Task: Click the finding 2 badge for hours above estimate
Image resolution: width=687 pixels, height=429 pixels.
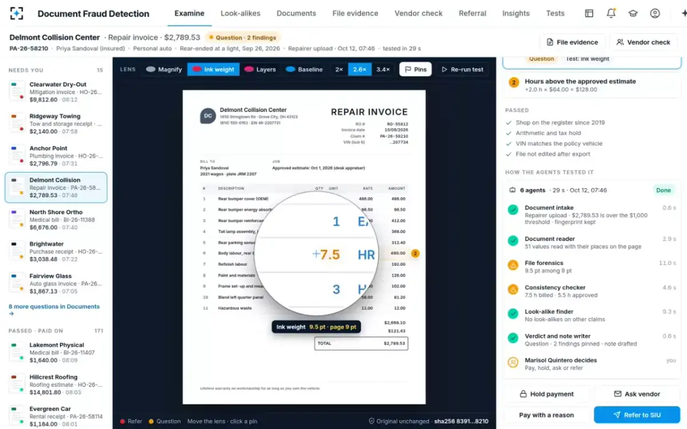Action: click(x=514, y=82)
